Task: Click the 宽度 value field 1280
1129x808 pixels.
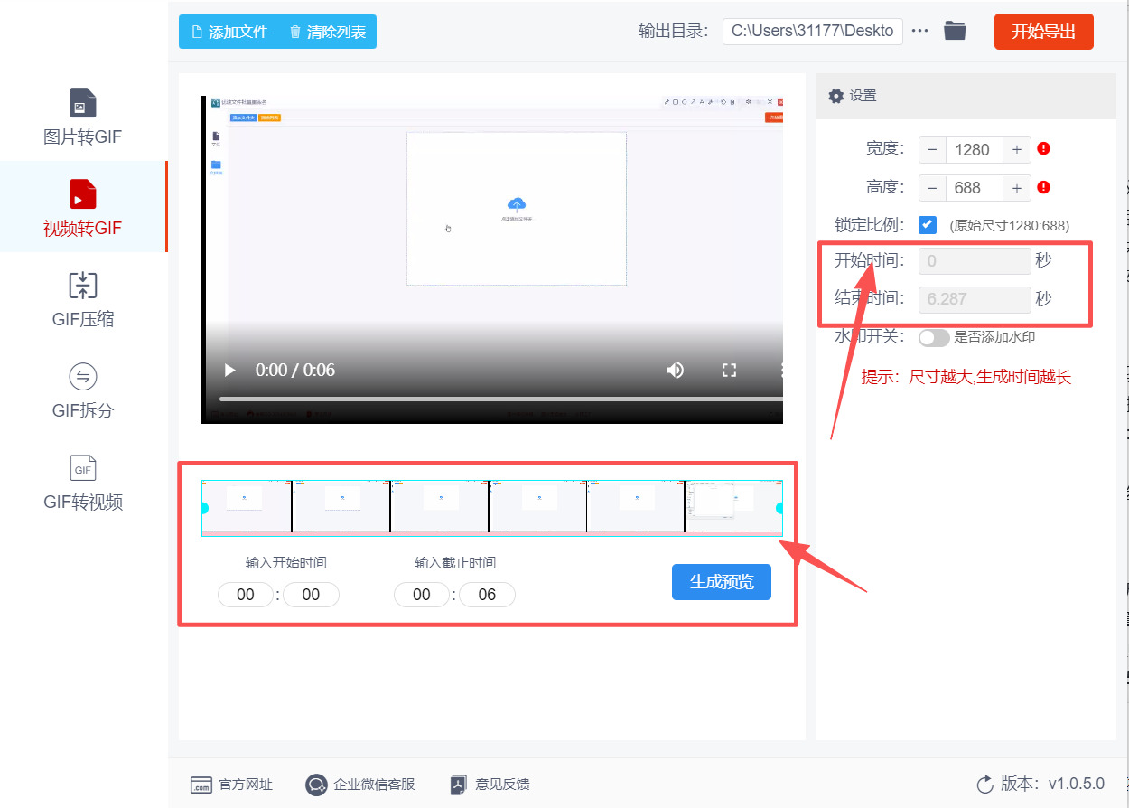Action: 974,150
